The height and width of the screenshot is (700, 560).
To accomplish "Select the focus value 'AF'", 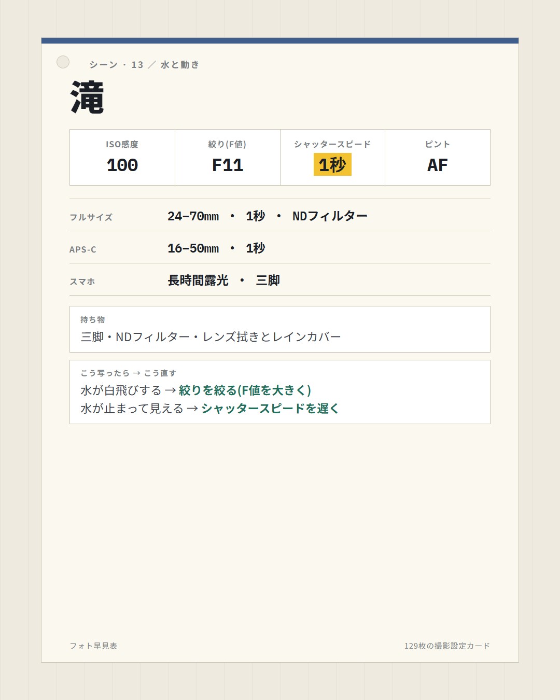I will [x=438, y=165].
